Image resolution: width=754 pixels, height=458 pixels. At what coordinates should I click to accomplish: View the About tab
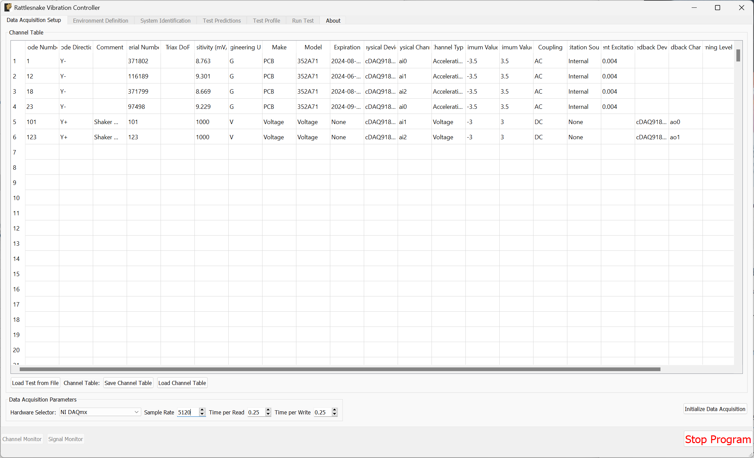point(333,20)
